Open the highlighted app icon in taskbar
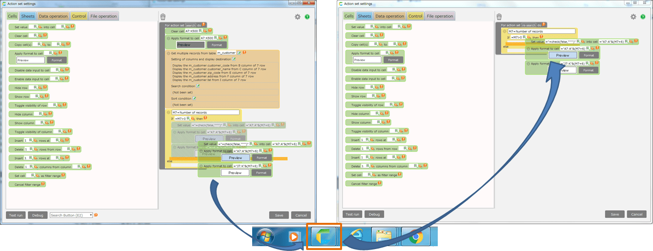The height and width of the screenshot is (251, 653). click(323, 237)
